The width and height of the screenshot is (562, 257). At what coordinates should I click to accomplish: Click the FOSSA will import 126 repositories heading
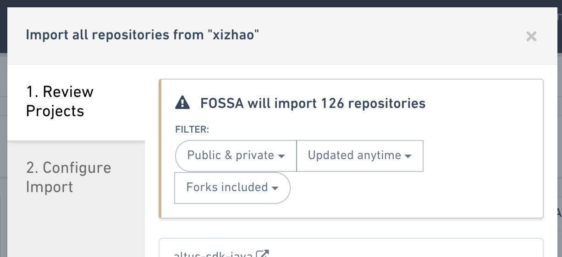coord(313,103)
